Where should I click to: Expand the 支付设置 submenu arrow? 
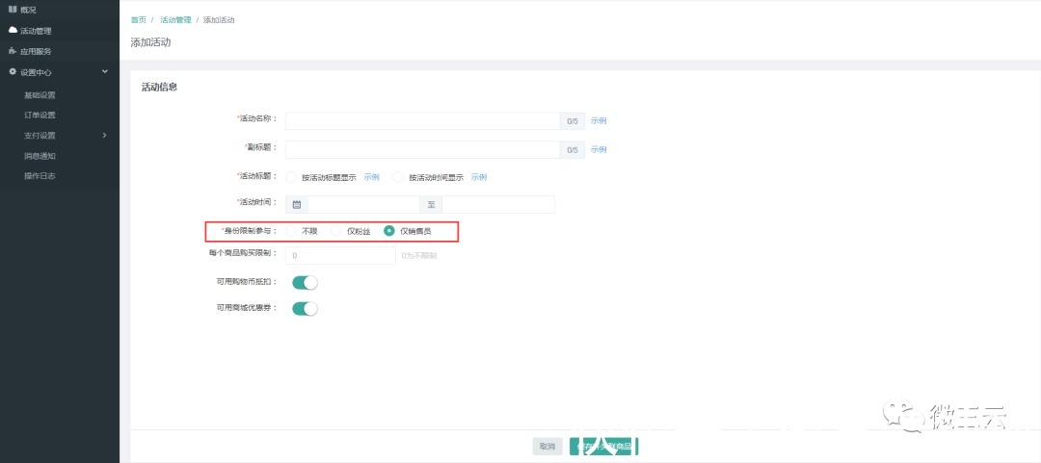click(104, 136)
